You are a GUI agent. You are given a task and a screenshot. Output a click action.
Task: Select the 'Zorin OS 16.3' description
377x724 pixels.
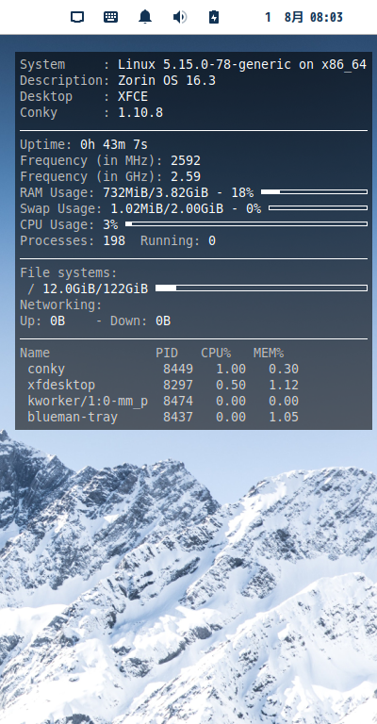click(167, 81)
